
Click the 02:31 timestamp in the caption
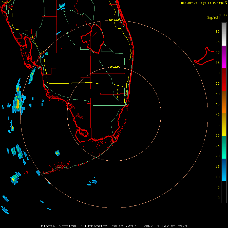coord(183,226)
